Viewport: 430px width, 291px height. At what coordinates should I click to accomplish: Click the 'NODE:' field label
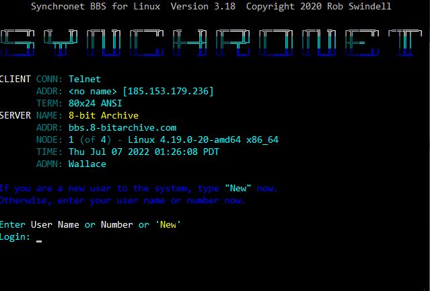(x=49, y=139)
